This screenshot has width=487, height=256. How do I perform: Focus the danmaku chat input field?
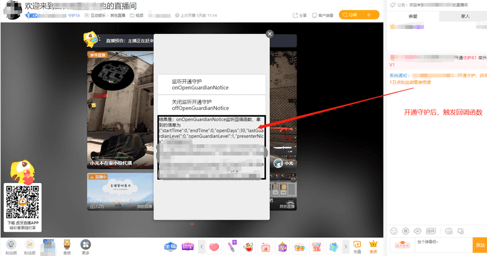(444, 246)
